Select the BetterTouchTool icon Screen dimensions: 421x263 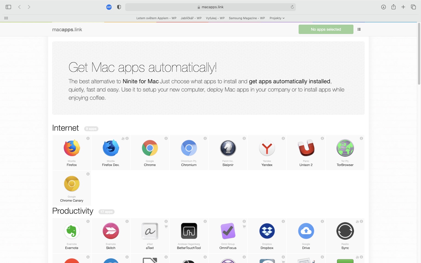coord(189,231)
